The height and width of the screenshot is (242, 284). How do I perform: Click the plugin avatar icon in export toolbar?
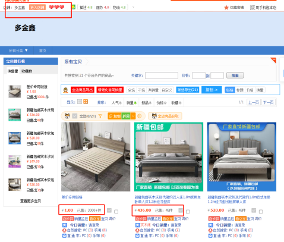tap(66, 90)
